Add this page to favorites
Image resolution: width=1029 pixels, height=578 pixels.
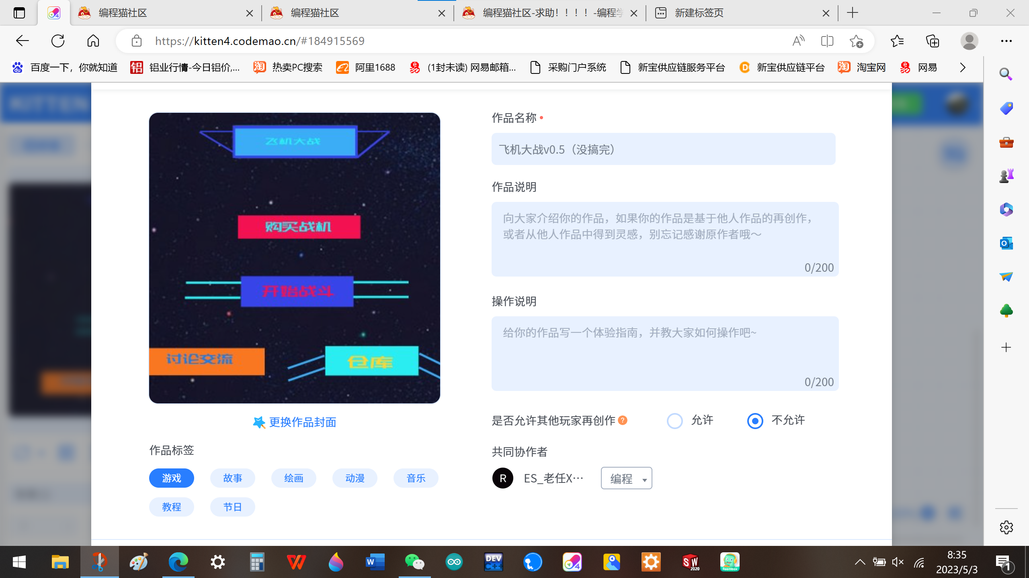[x=856, y=41]
